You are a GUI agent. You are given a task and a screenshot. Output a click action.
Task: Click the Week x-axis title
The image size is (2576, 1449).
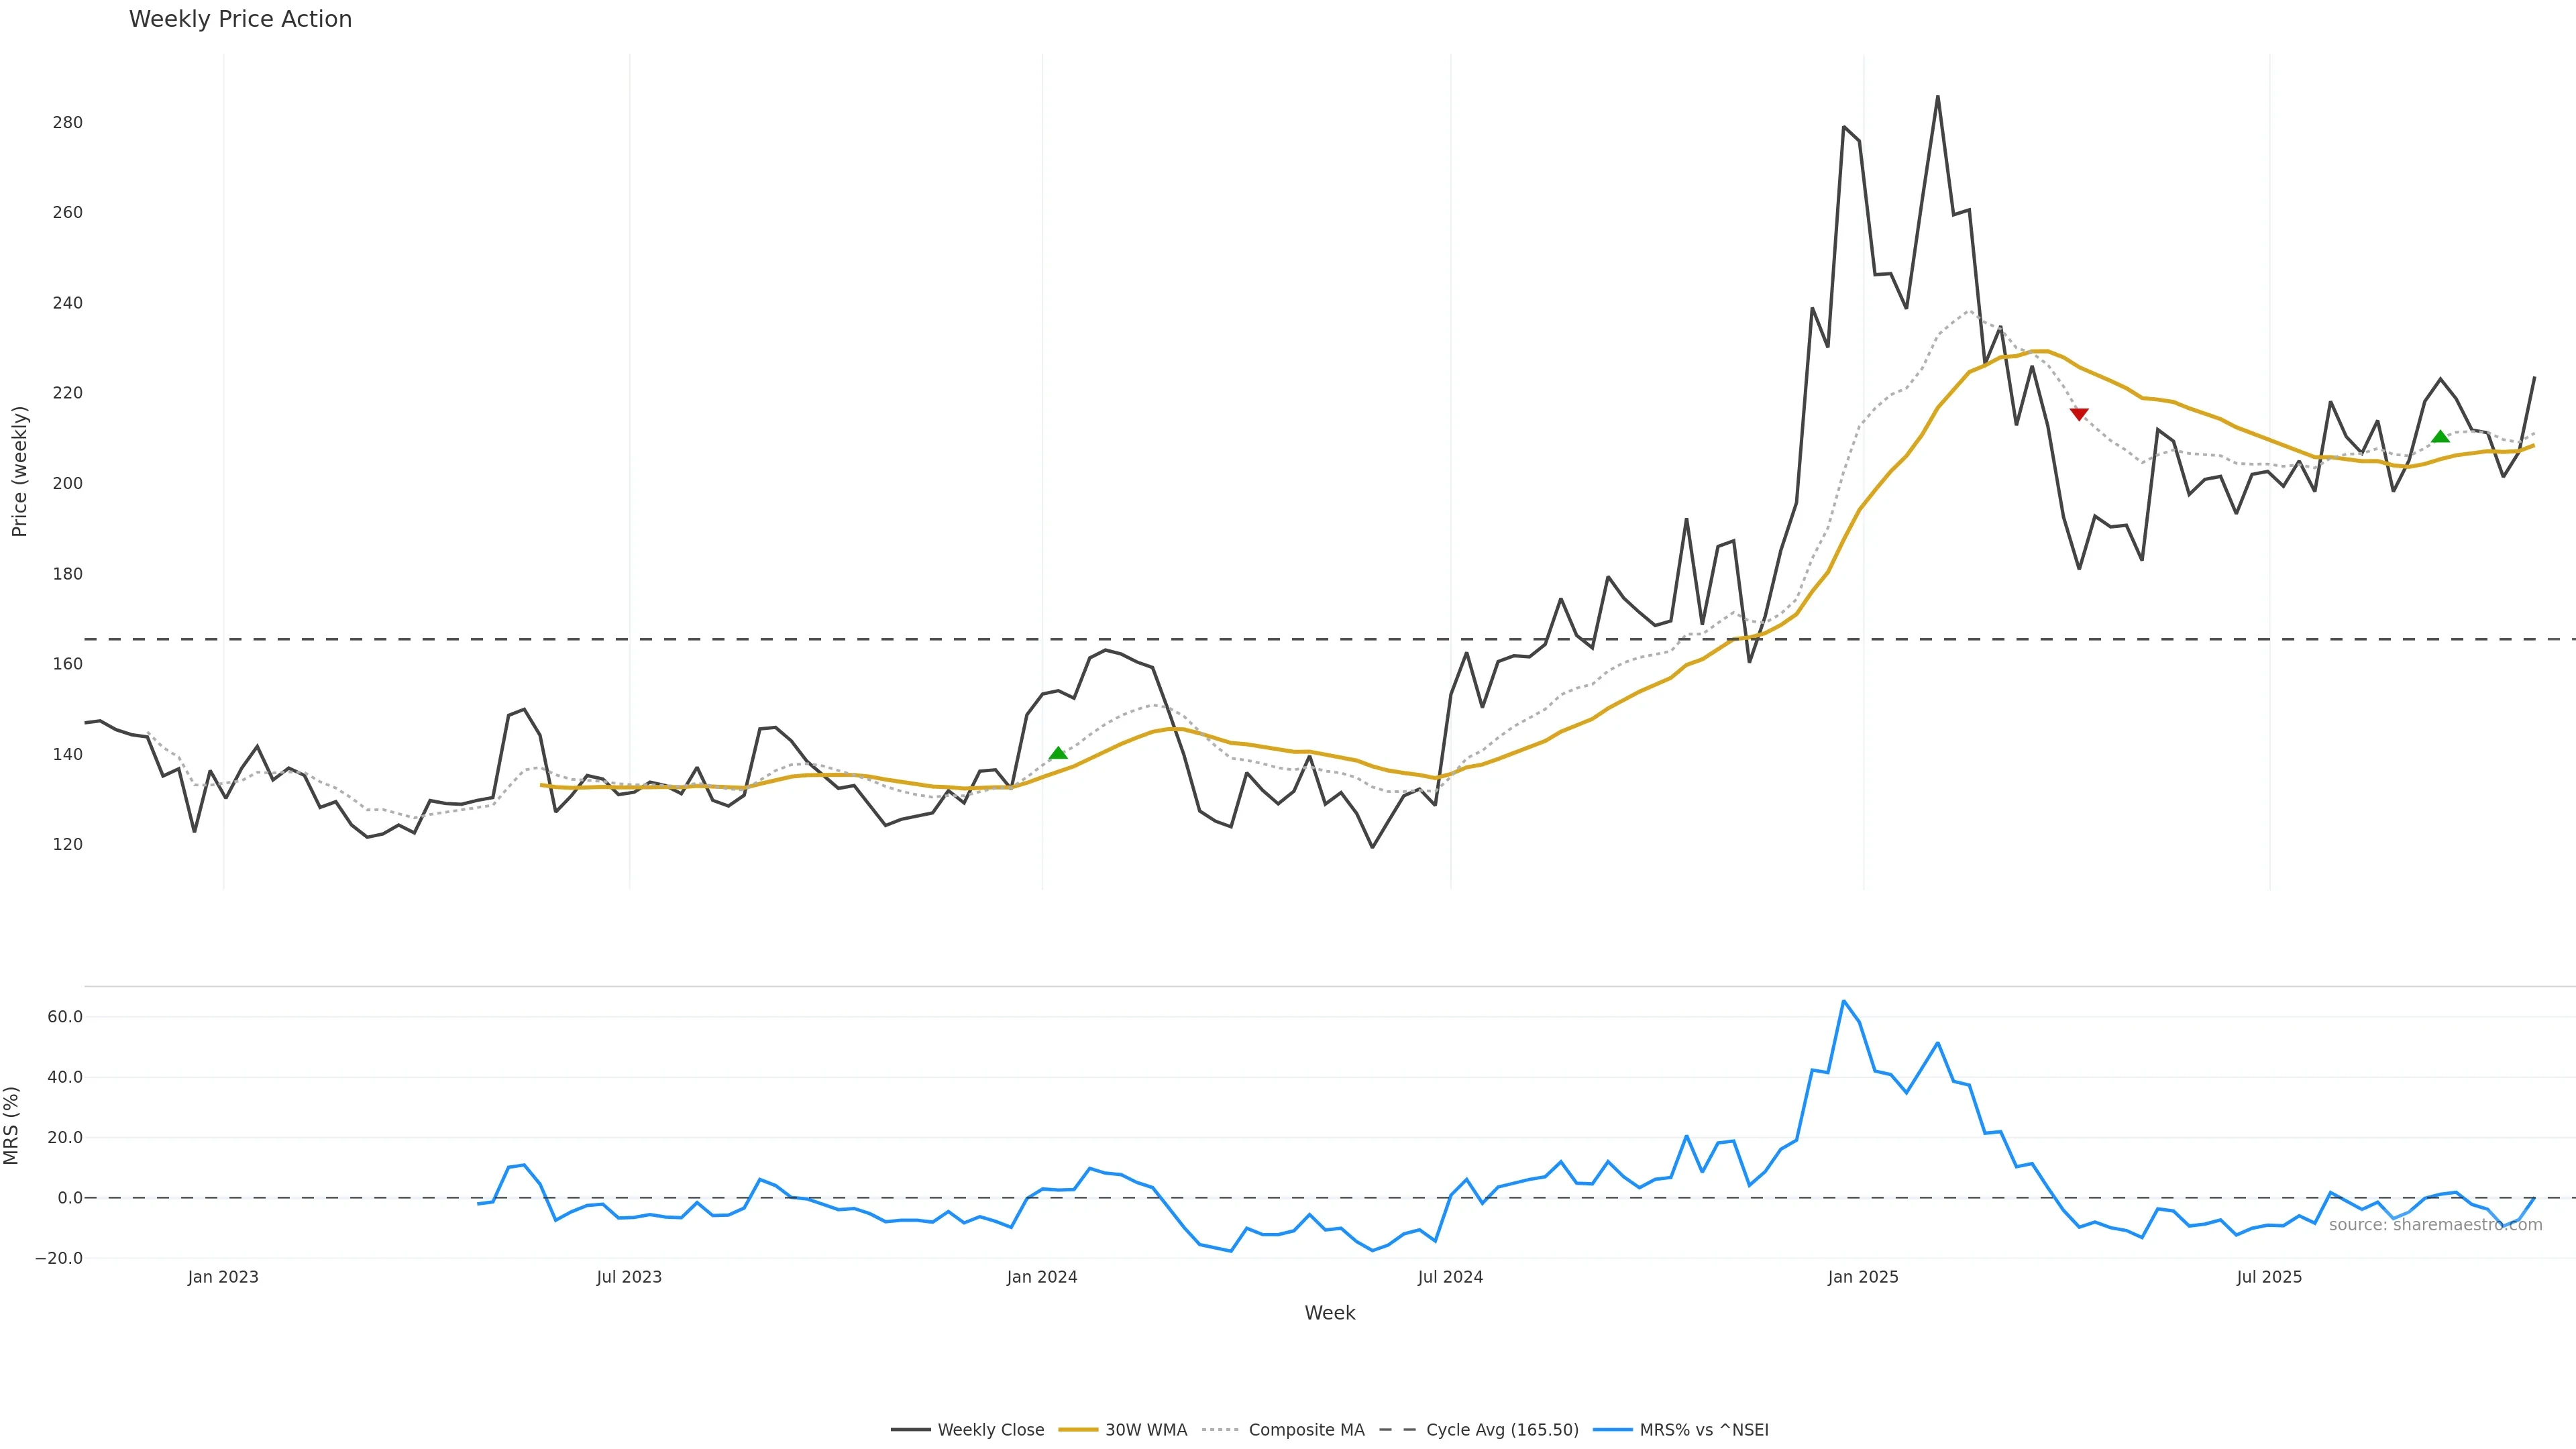[1329, 1313]
